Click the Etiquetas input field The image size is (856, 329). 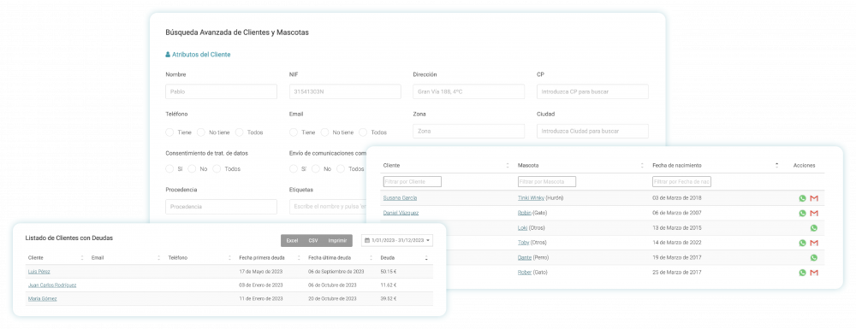coord(329,207)
